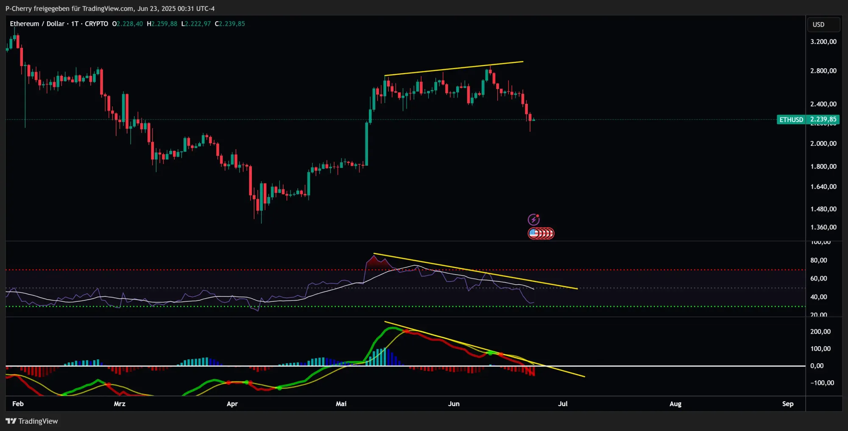Open the USD currency selector

click(x=823, y=25)
